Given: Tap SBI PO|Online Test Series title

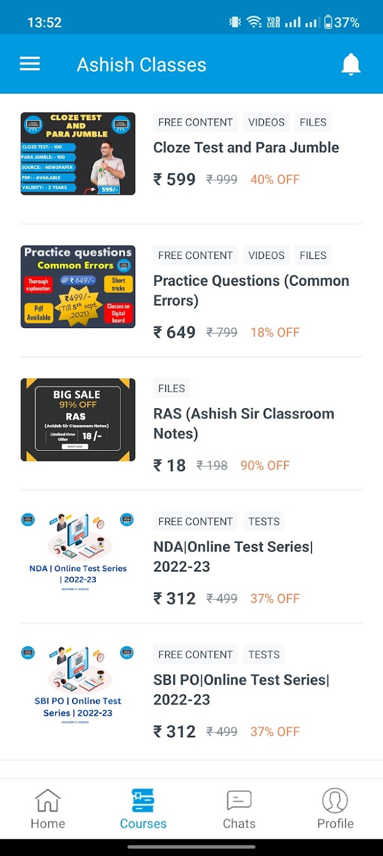Looking at the screenshot, I should coord(242,690).
